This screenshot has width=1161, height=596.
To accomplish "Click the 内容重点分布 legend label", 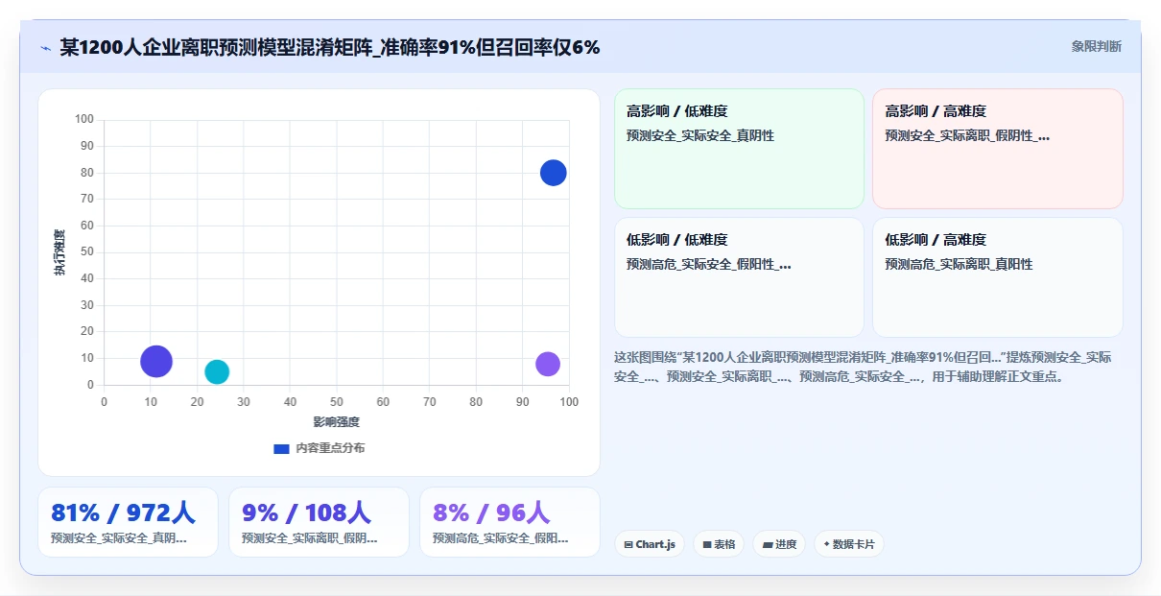I will point(330,448).
